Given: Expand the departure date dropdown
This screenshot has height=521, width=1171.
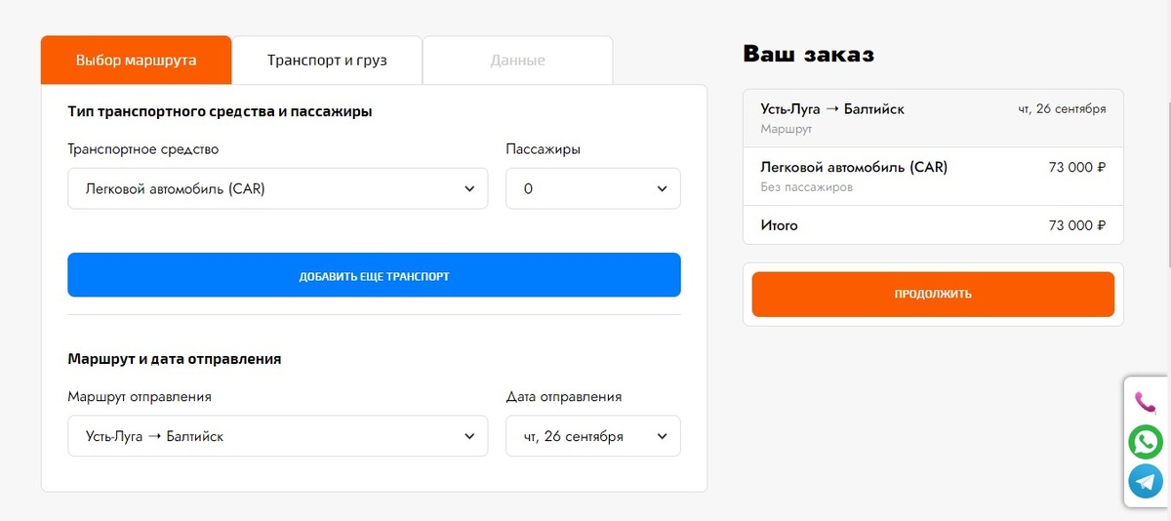Looking at the screenshot, I should coord(592,436).
